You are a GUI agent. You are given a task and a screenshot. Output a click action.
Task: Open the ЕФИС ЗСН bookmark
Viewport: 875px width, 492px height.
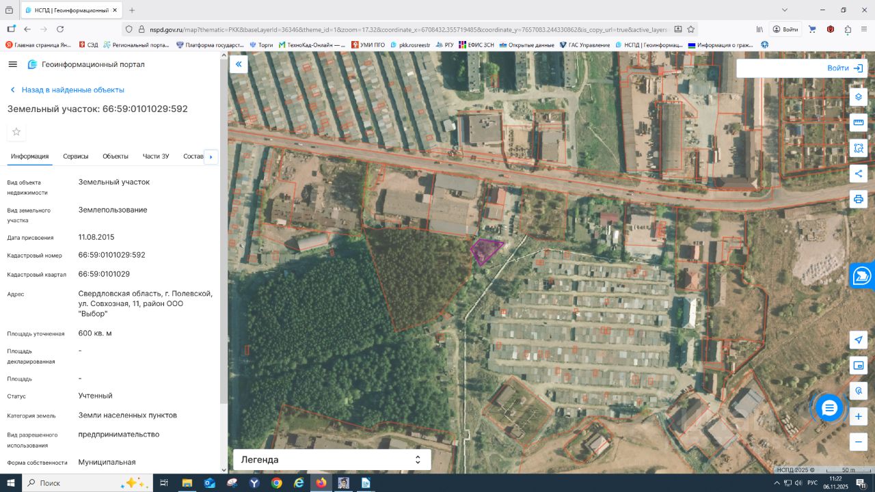476,45
